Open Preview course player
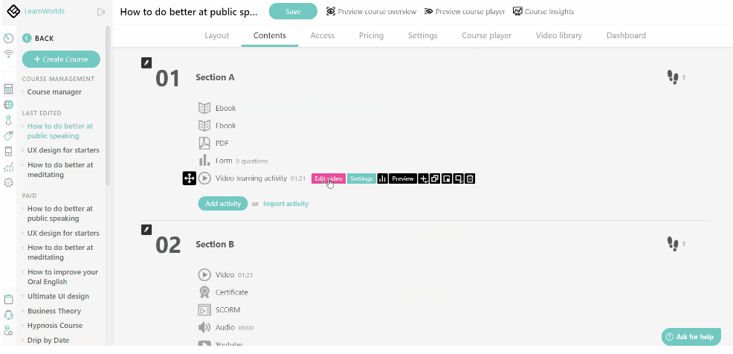 465,12
